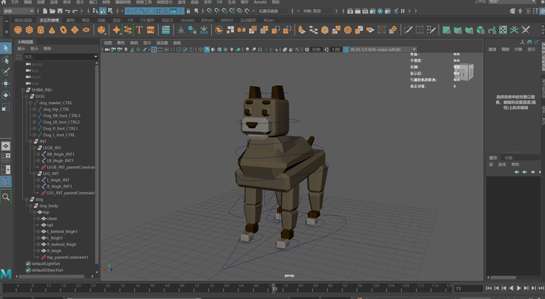Image resolution: width=545 pixels, height=299 pixels.
Task: Click the polygon Type text tool icon
Action: click(139, 30)
